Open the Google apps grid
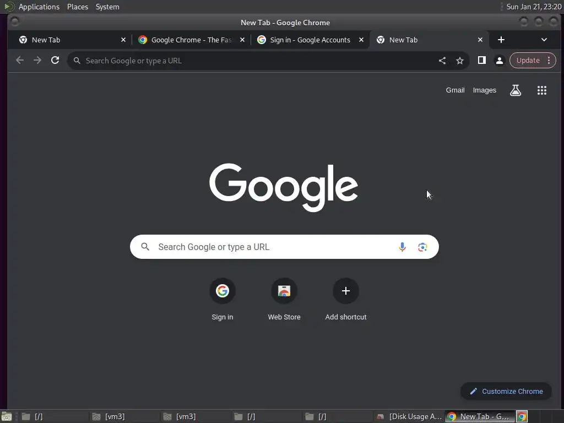 (x=542, y=90)
